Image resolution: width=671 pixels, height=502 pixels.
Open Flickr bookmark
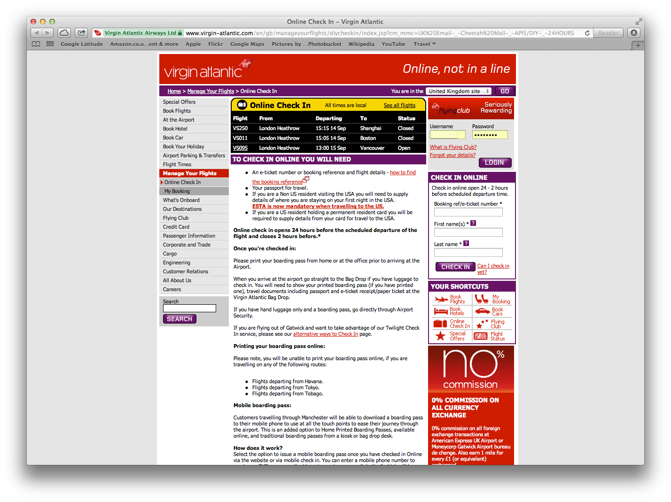tap(216, 44)
